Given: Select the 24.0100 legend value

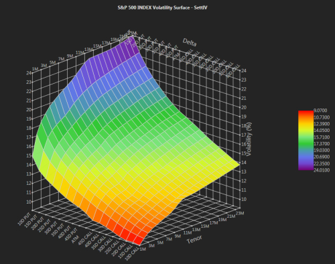Looking at the screenshot, I should pyautogui.click(x=322, y=170).
